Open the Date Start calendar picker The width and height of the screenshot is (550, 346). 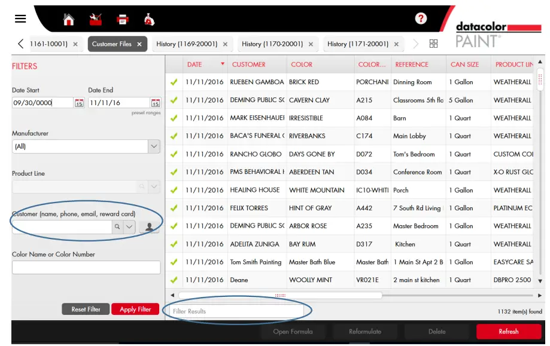(79, 103)
